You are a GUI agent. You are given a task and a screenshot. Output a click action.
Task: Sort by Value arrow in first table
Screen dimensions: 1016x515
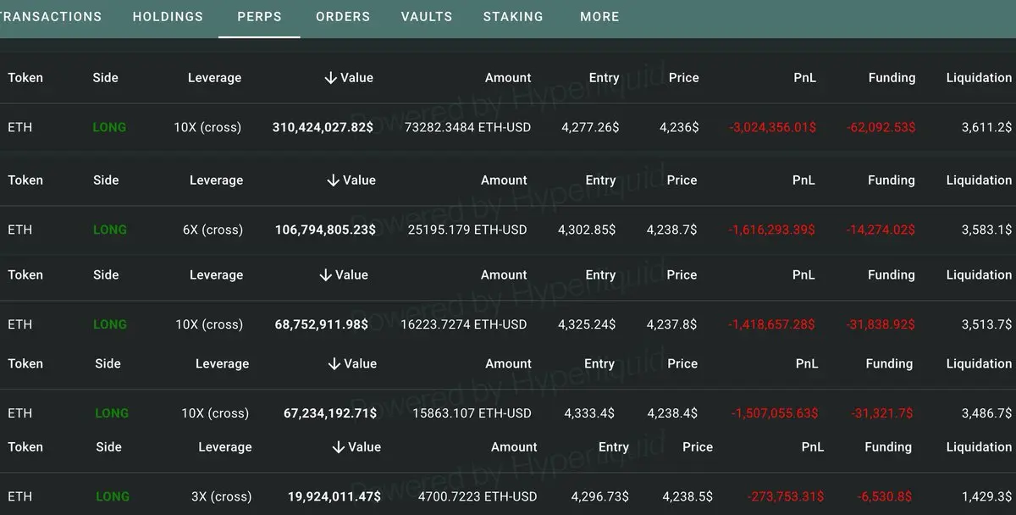coord(331,78)
